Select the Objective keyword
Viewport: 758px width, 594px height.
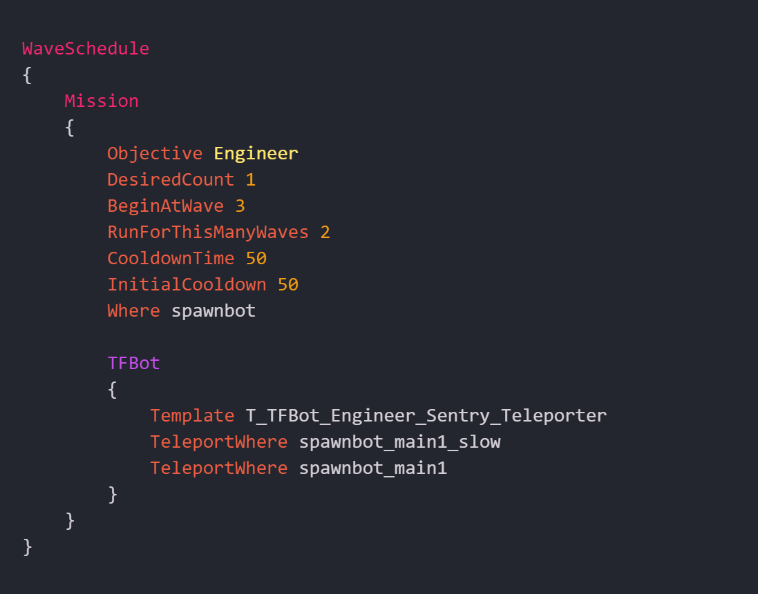(x=155, y=154)
